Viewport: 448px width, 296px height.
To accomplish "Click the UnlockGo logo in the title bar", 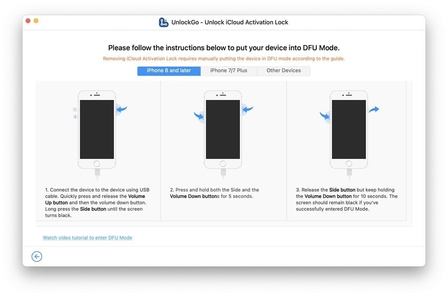I will click(163, 22).
